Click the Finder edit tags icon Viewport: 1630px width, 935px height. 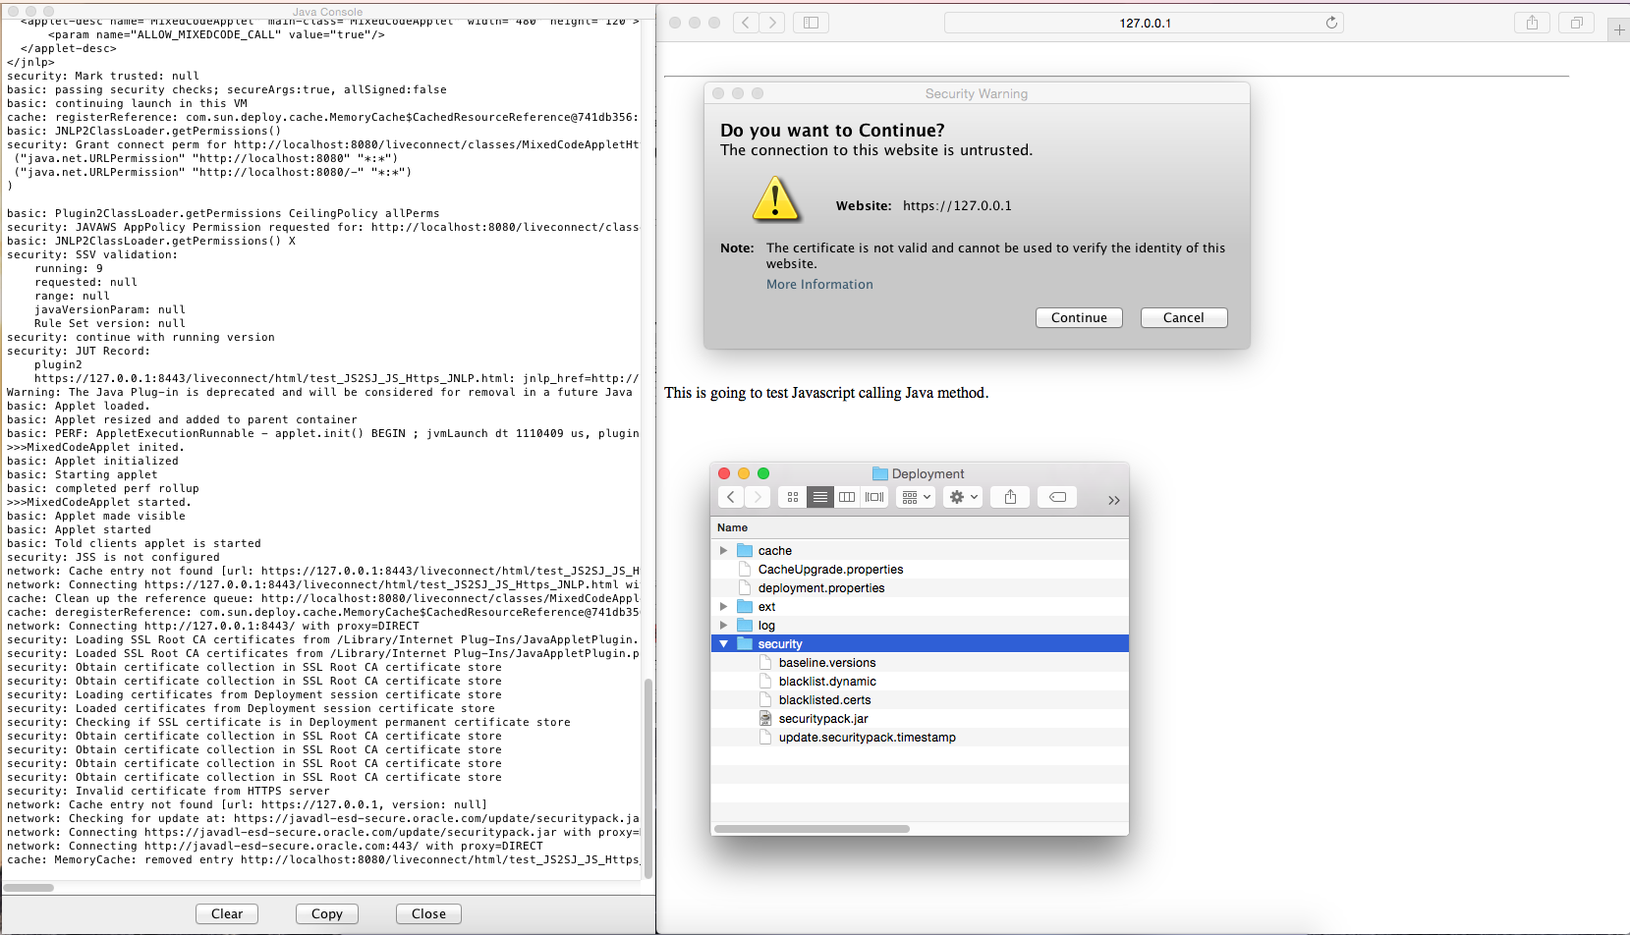1057,497
